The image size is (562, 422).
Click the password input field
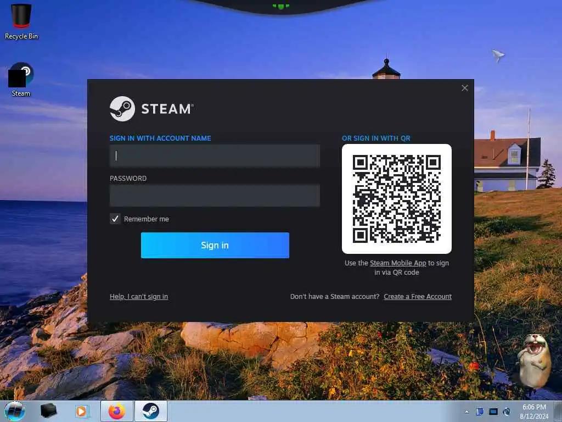(215, 196)
